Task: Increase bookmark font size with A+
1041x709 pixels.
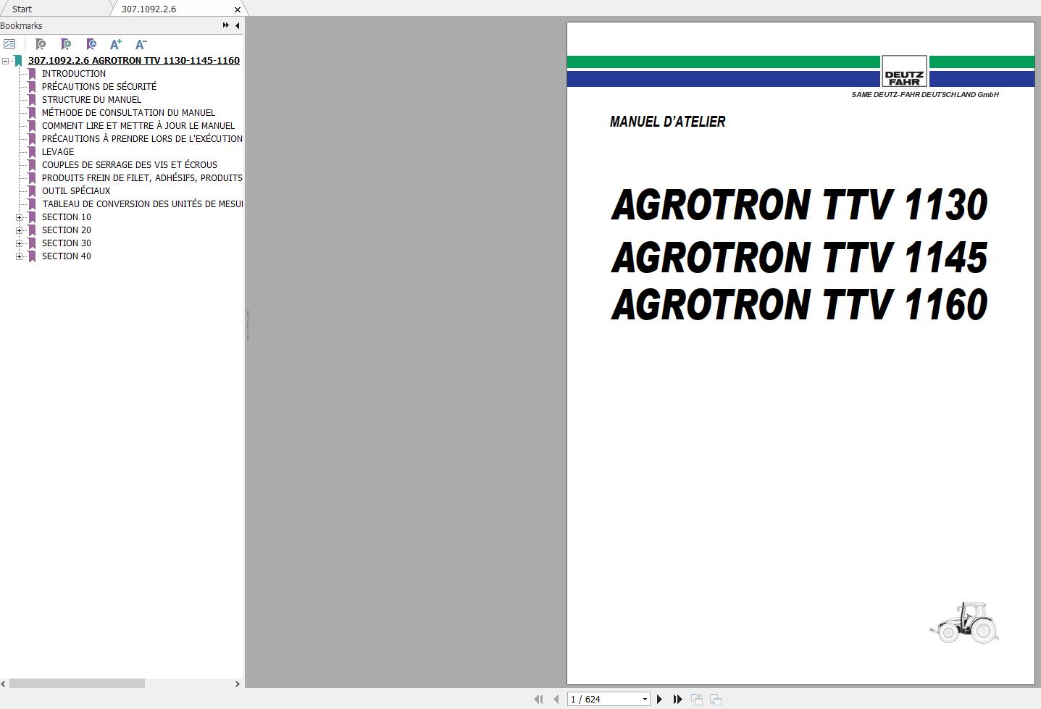Action: coord(116,44)
